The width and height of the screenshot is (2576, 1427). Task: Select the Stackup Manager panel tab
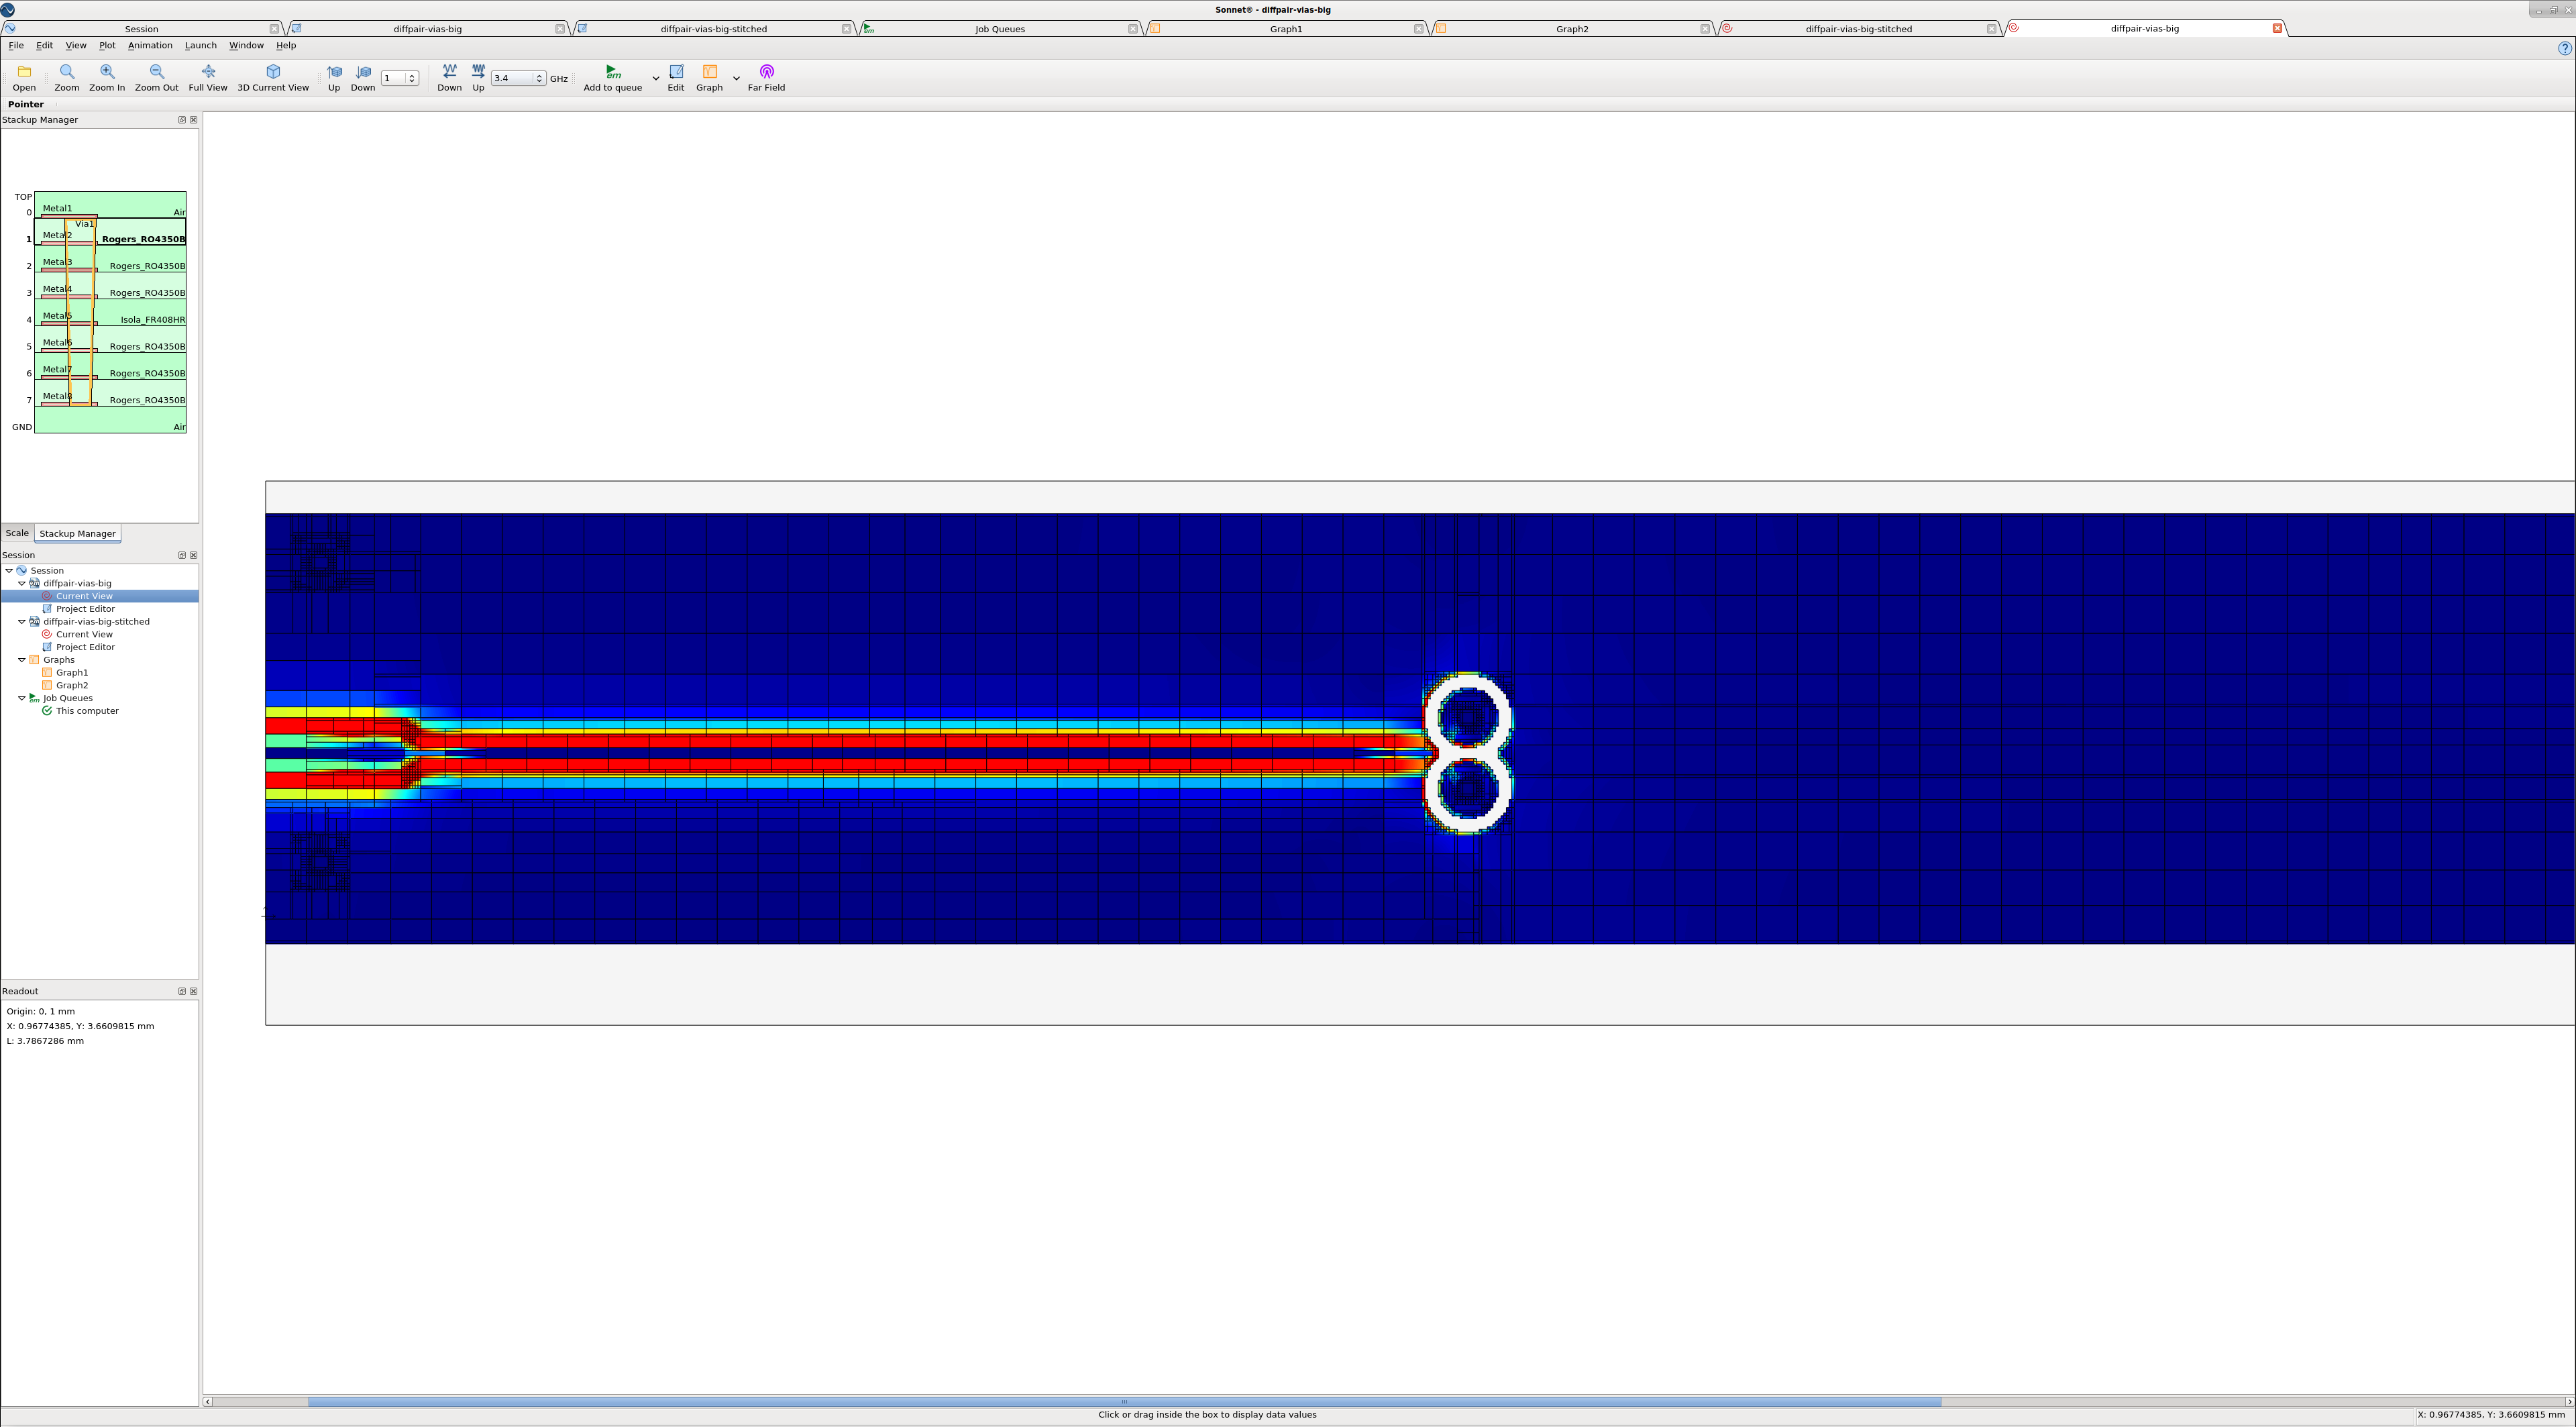click(x=77, y=534)
